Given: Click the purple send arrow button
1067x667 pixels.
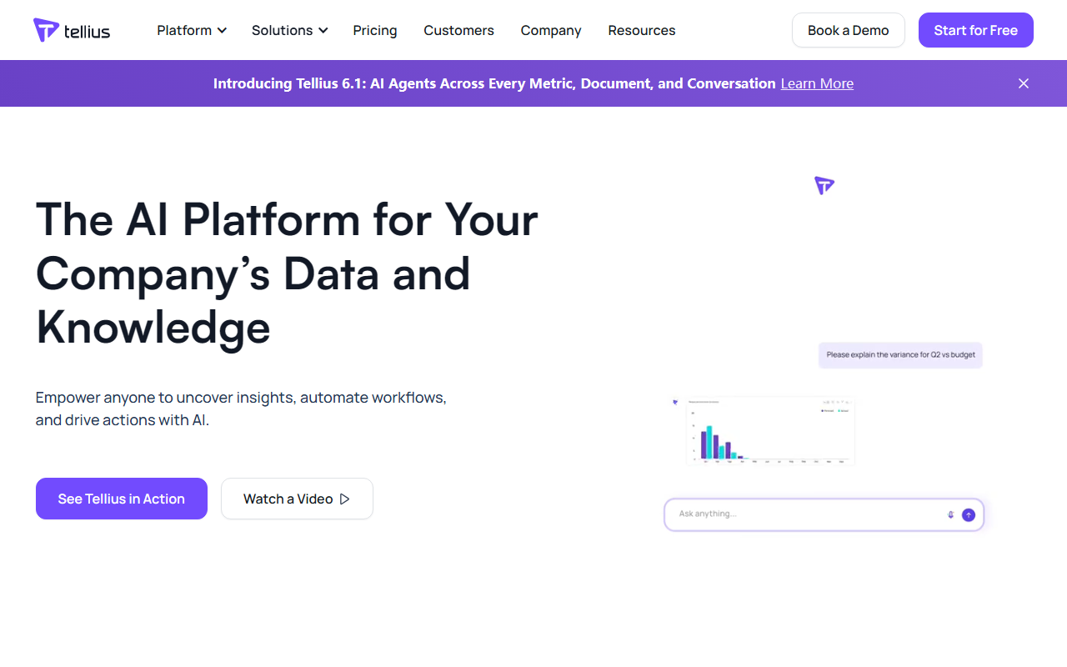Looking at the screenshot, I should [969, 514].
